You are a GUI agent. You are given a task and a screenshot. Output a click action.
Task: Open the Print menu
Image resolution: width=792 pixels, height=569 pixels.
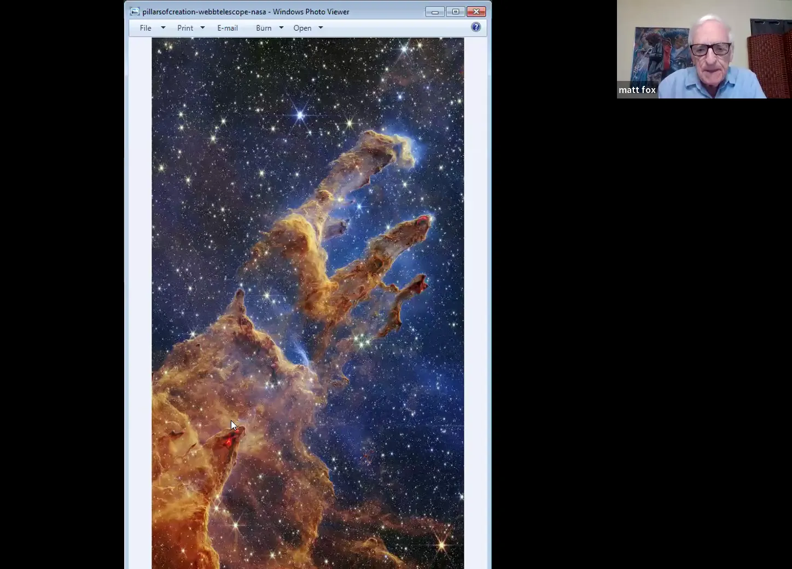point(185,28)
